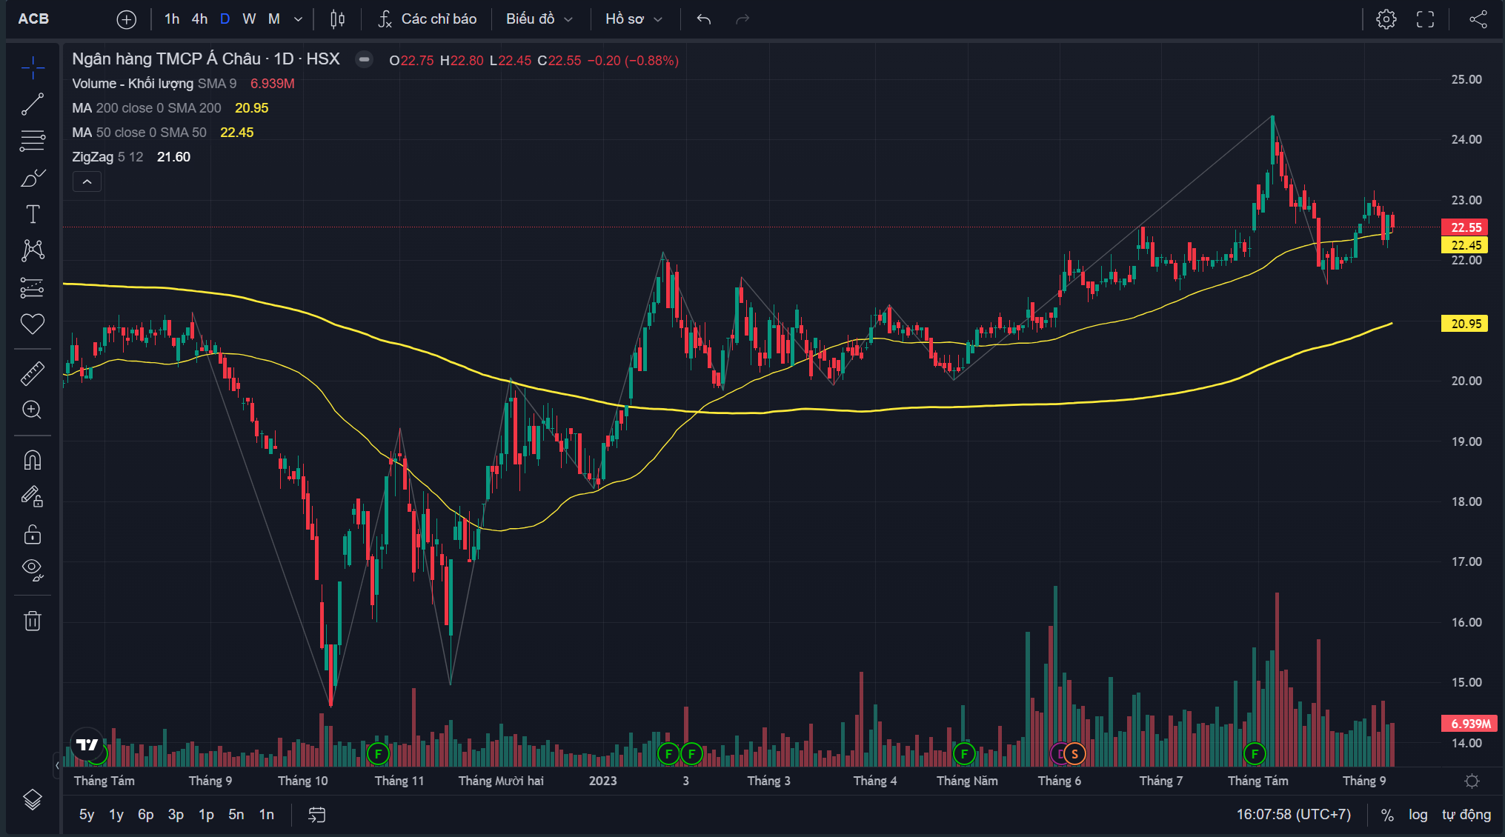This screenshot has height=837, width=1505.
Task: Open the Fibonacci retracement tools
Action: (33, 141)
